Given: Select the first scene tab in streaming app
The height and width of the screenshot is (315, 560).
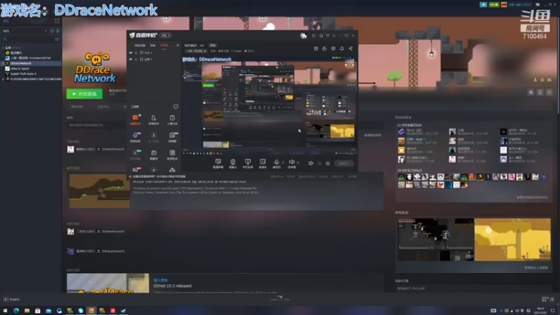Looking at the screenshot, I should 139,45.
